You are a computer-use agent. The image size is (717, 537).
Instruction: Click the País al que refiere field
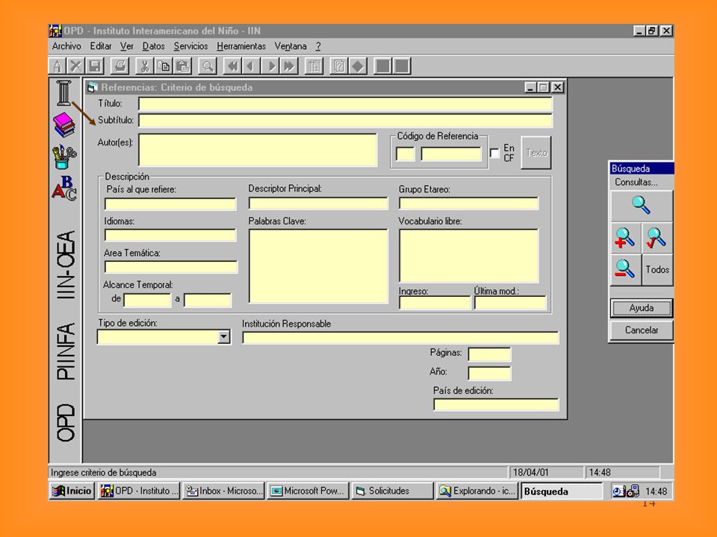click(x=170, y=204)
